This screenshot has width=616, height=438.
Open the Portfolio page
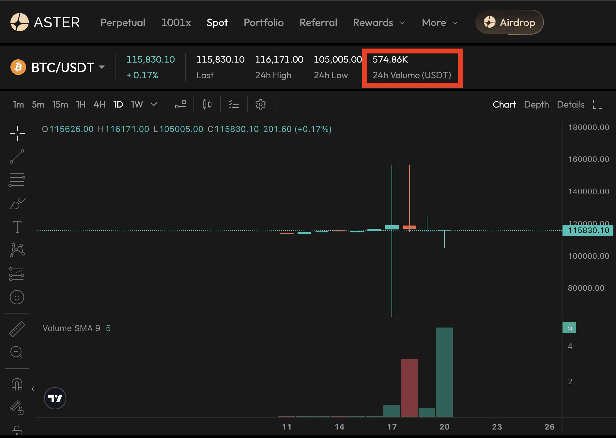coord(263,22)
